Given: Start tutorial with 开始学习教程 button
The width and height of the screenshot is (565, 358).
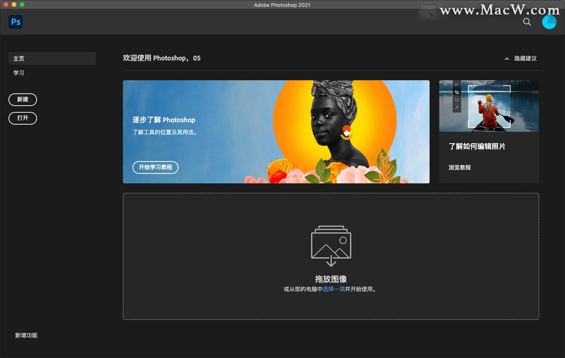Looking at the screenshot, I should (x=155, y=167).
